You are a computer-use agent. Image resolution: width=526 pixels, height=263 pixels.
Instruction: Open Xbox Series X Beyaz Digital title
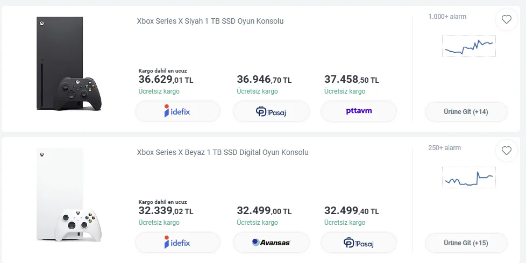point(223,152)
